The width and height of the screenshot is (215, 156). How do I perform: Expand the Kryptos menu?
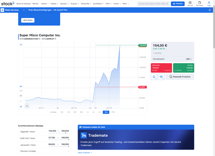pos(75,4)
